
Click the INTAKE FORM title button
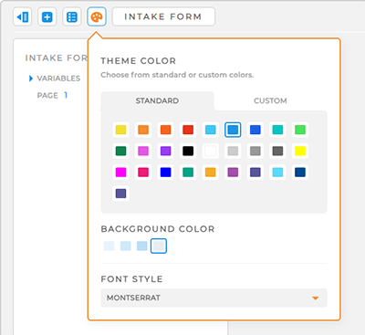pyautogui.click(x=163, y=16)
